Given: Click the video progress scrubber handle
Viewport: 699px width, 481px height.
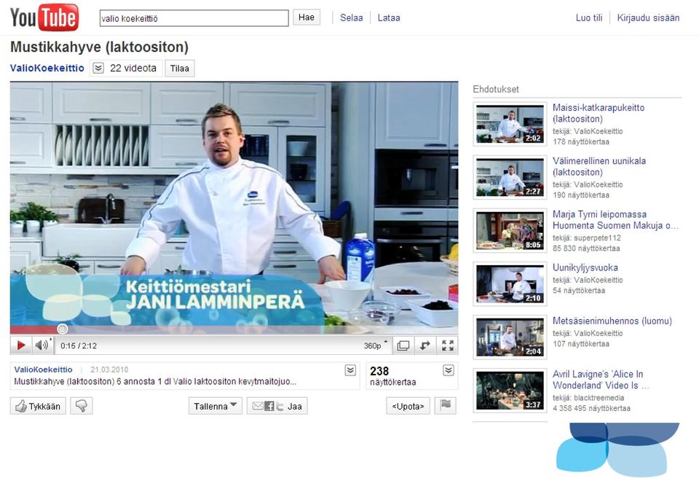Looking at the screenshot, I should point(63,329).
